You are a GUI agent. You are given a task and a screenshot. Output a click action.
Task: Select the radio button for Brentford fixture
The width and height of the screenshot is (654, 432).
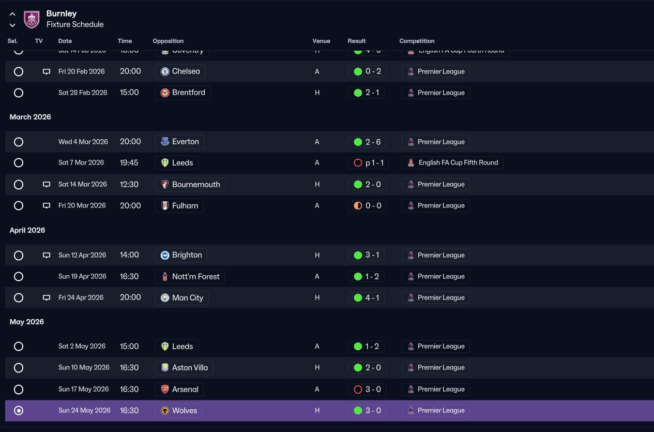19,93
